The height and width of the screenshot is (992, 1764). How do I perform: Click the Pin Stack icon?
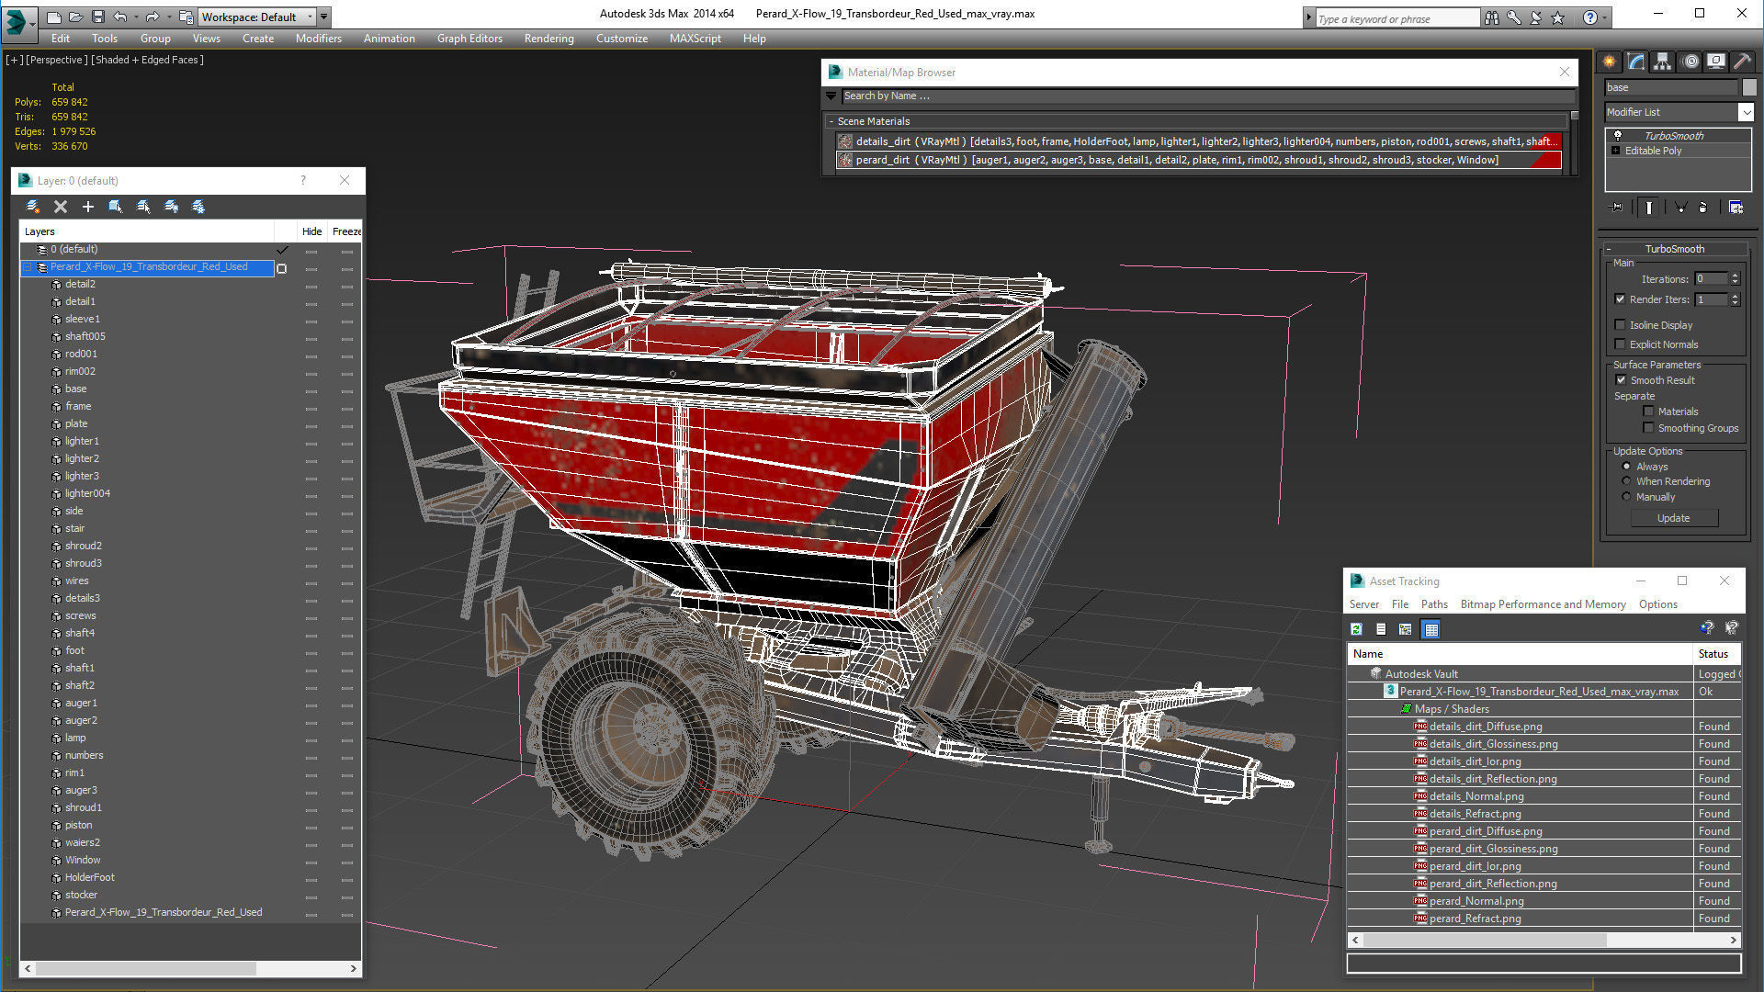pyautogui.click(x=1617, y=208)
